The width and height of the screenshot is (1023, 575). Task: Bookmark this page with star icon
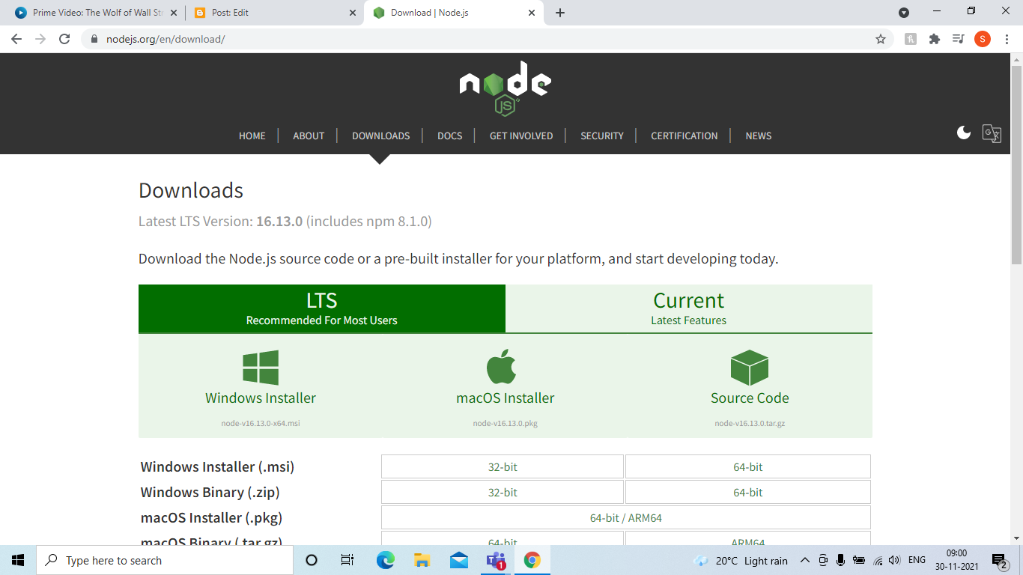[x=881, y=39]
